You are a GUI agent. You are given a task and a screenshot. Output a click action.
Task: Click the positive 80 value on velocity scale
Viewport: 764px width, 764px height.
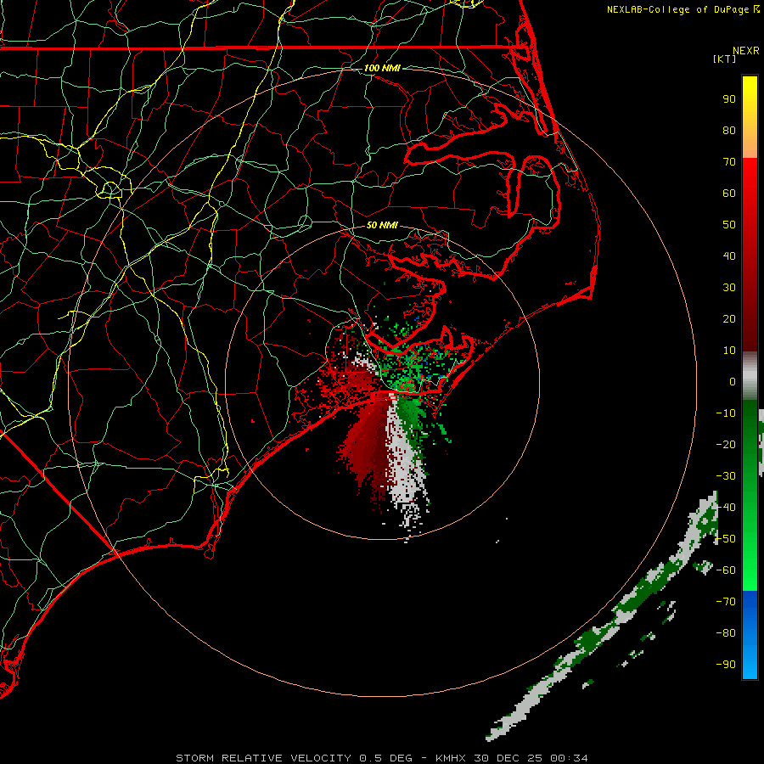[x=729, y=130]
